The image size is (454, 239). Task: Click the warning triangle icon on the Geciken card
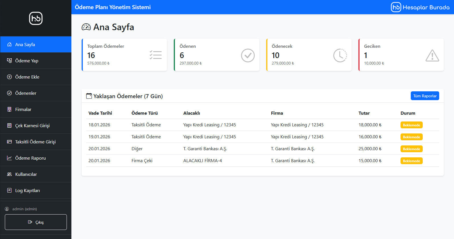click(432, 55)
